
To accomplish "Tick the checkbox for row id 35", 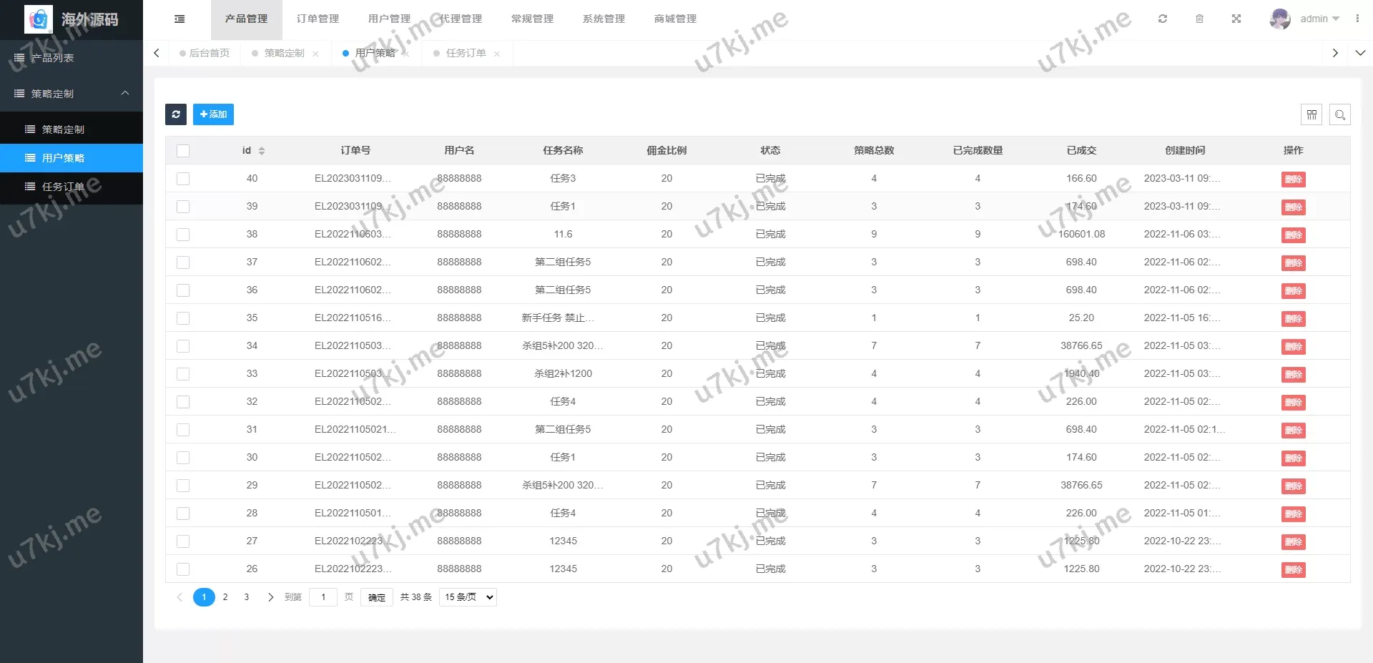I will pos(183,318).
